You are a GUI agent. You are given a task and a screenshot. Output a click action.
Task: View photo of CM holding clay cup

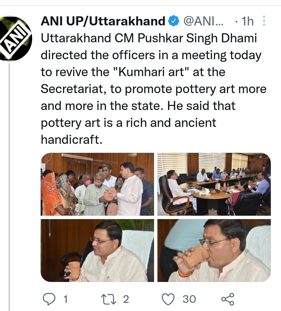(97, 250)
